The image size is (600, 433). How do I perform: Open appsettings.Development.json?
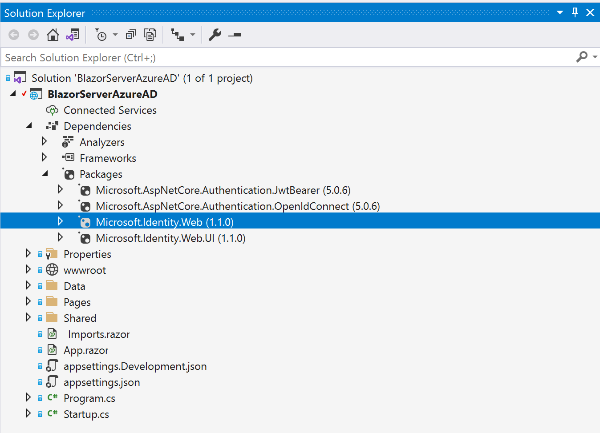point(135,366)
